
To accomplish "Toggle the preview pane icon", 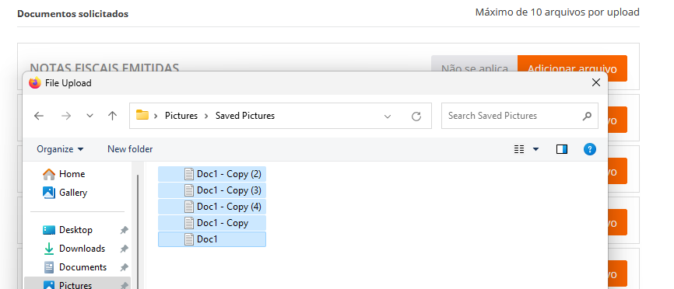I will pyautogui.click(x=561, y=149).
